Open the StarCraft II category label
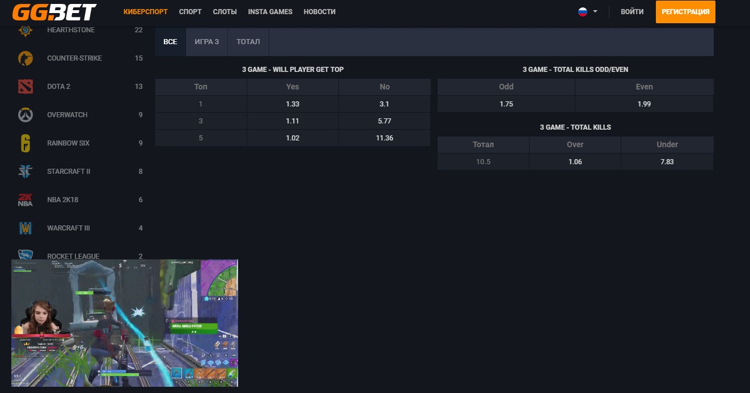The height and width of the screenshot is (393, 750). click(x=69, y=172)
